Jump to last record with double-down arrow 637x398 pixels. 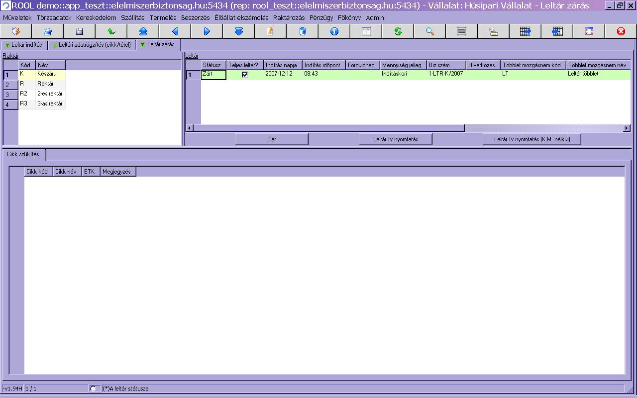[239, 31]
